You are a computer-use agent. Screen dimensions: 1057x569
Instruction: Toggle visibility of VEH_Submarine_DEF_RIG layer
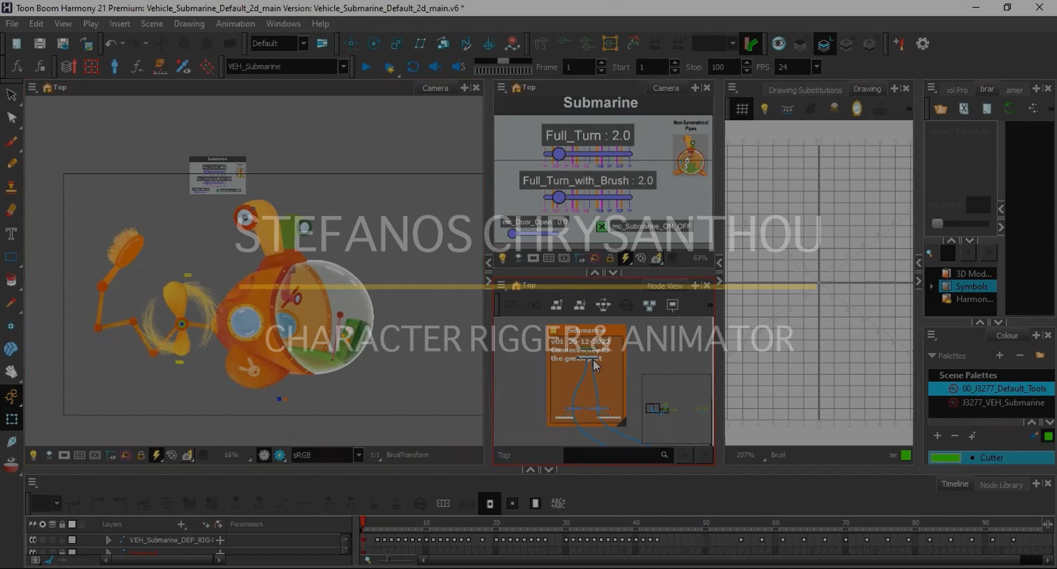[x=33, y=539]
